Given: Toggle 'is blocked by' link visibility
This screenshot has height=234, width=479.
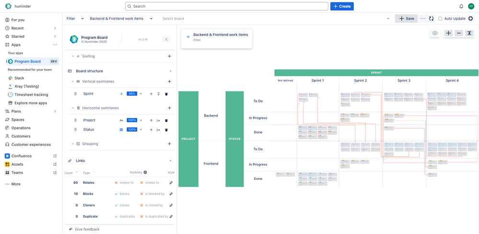Looking at the screenshot, I should pyautogui.click(x=141, y=194).
